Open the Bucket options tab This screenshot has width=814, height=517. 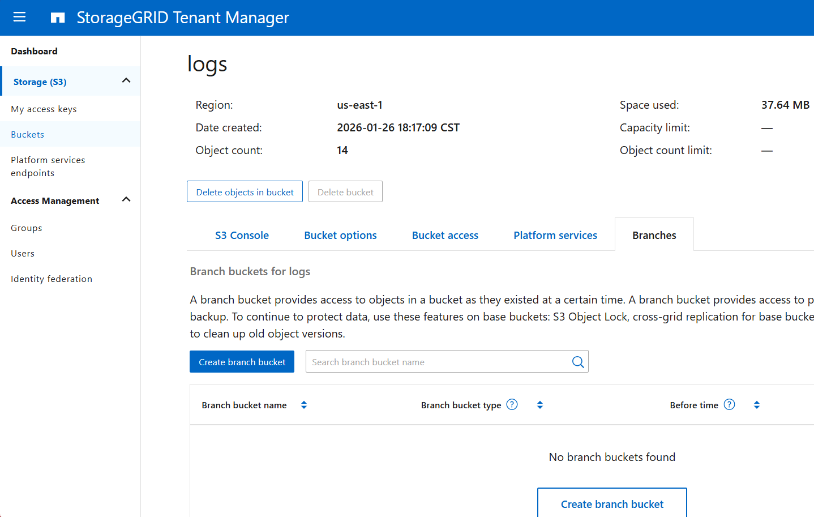click(x=340, y=235)
